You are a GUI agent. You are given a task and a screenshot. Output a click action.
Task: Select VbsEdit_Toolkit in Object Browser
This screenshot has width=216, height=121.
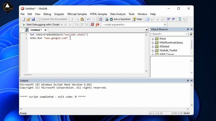168,50
